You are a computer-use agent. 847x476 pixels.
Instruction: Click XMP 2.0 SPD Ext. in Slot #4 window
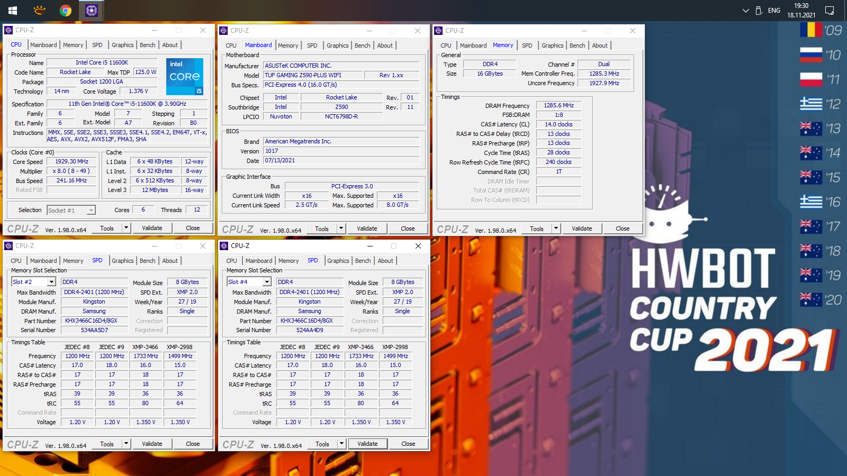click(402, 292)
